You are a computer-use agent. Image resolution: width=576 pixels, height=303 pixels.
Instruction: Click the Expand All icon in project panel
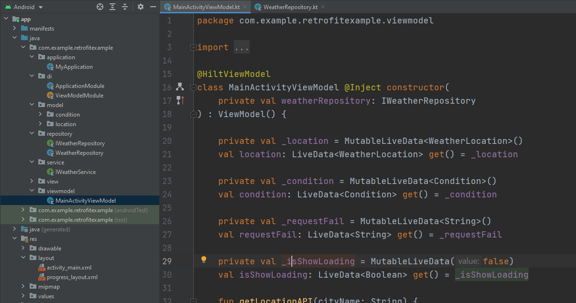point(112,7)
